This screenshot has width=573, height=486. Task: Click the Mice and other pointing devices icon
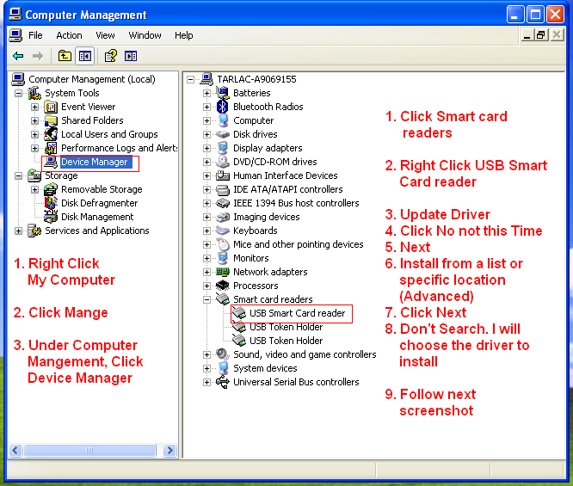click(223, 244)
